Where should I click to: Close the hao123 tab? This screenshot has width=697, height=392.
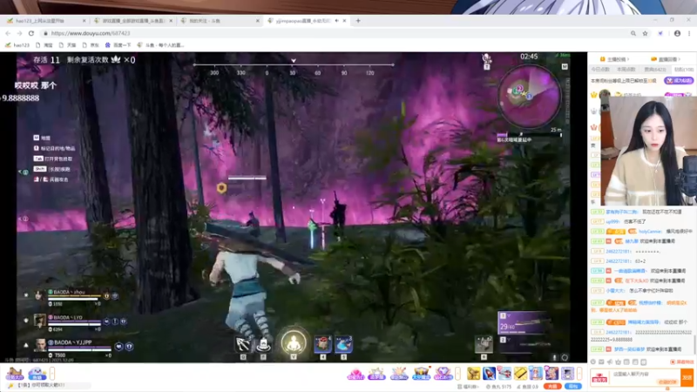pos(84,21)
